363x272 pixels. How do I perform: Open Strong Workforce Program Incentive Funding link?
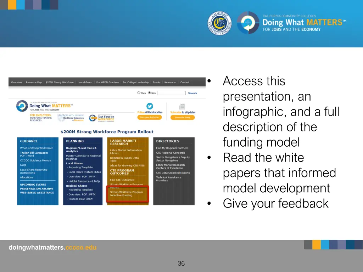[126, 194]
